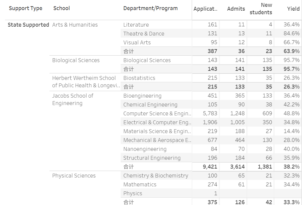Click the Nanoengineering department label
This screenshot has height=205, width=302.
pos(145,149)
